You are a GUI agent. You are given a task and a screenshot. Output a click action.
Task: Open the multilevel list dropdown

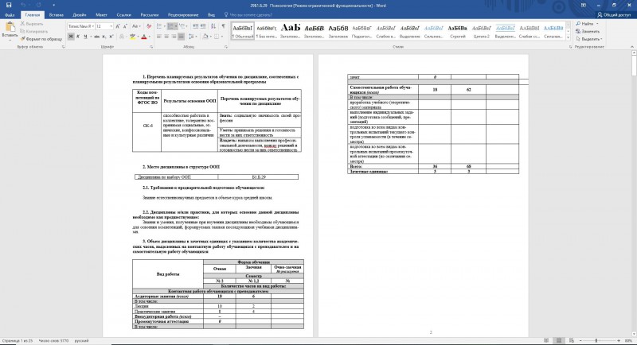pyautogui.click(x=187, y=26)
